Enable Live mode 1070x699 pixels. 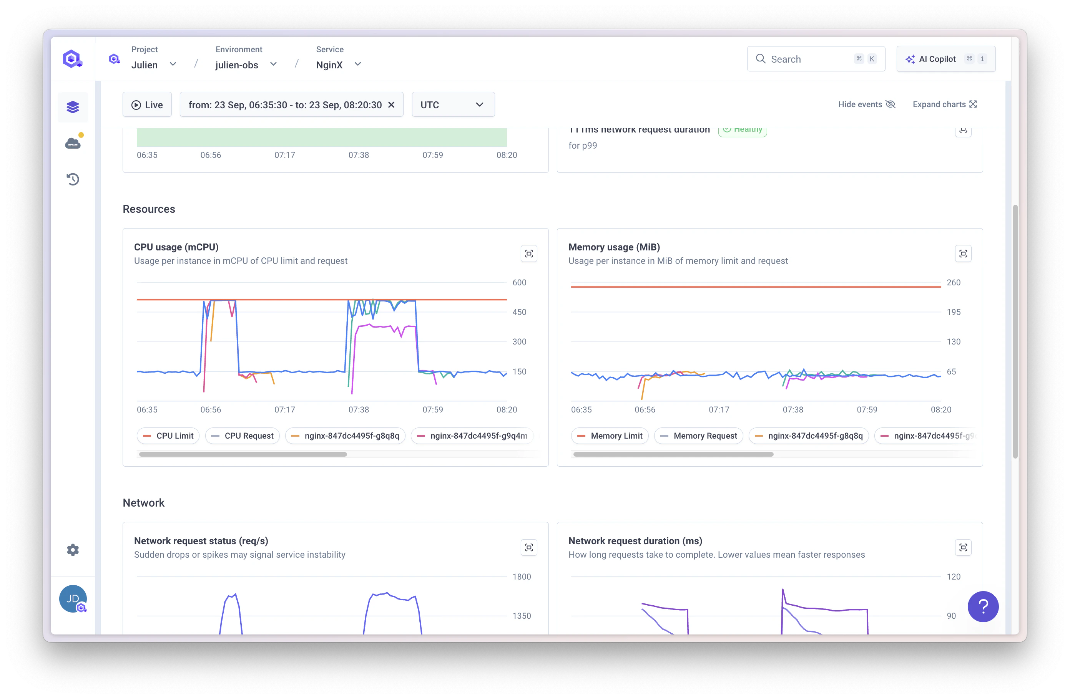point(147,104)
